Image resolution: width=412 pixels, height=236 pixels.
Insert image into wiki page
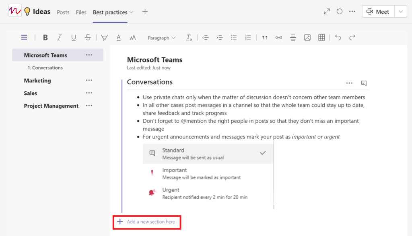307,37
